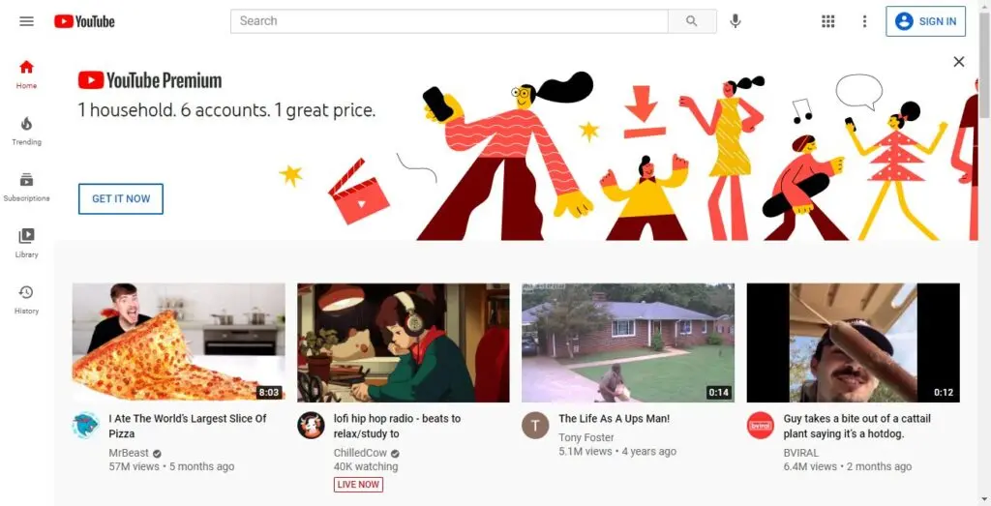Click the ChilledCow channel avatar

(311, 425)
